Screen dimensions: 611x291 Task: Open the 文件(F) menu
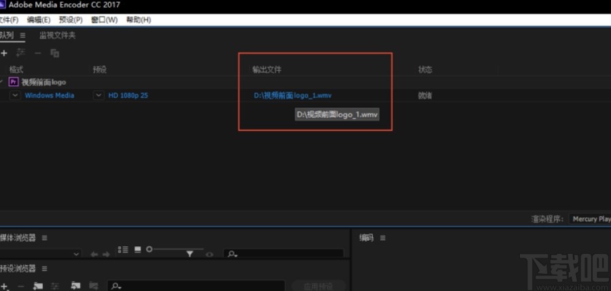click(9, 20)
